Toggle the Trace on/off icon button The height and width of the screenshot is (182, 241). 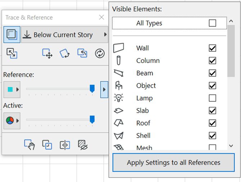tap(12, 35)
